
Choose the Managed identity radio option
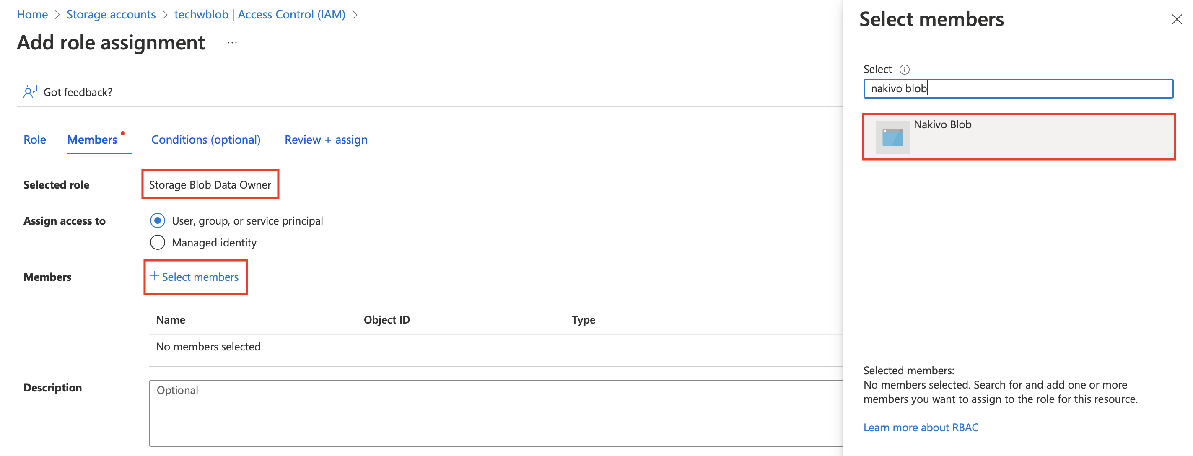158,243
